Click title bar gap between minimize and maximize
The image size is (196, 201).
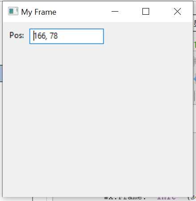130,12
